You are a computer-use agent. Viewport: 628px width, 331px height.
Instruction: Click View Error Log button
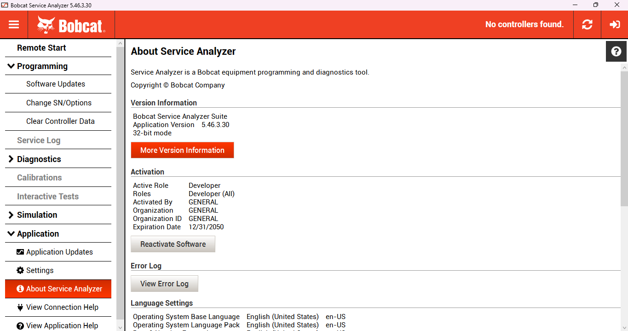click(164, 284)
